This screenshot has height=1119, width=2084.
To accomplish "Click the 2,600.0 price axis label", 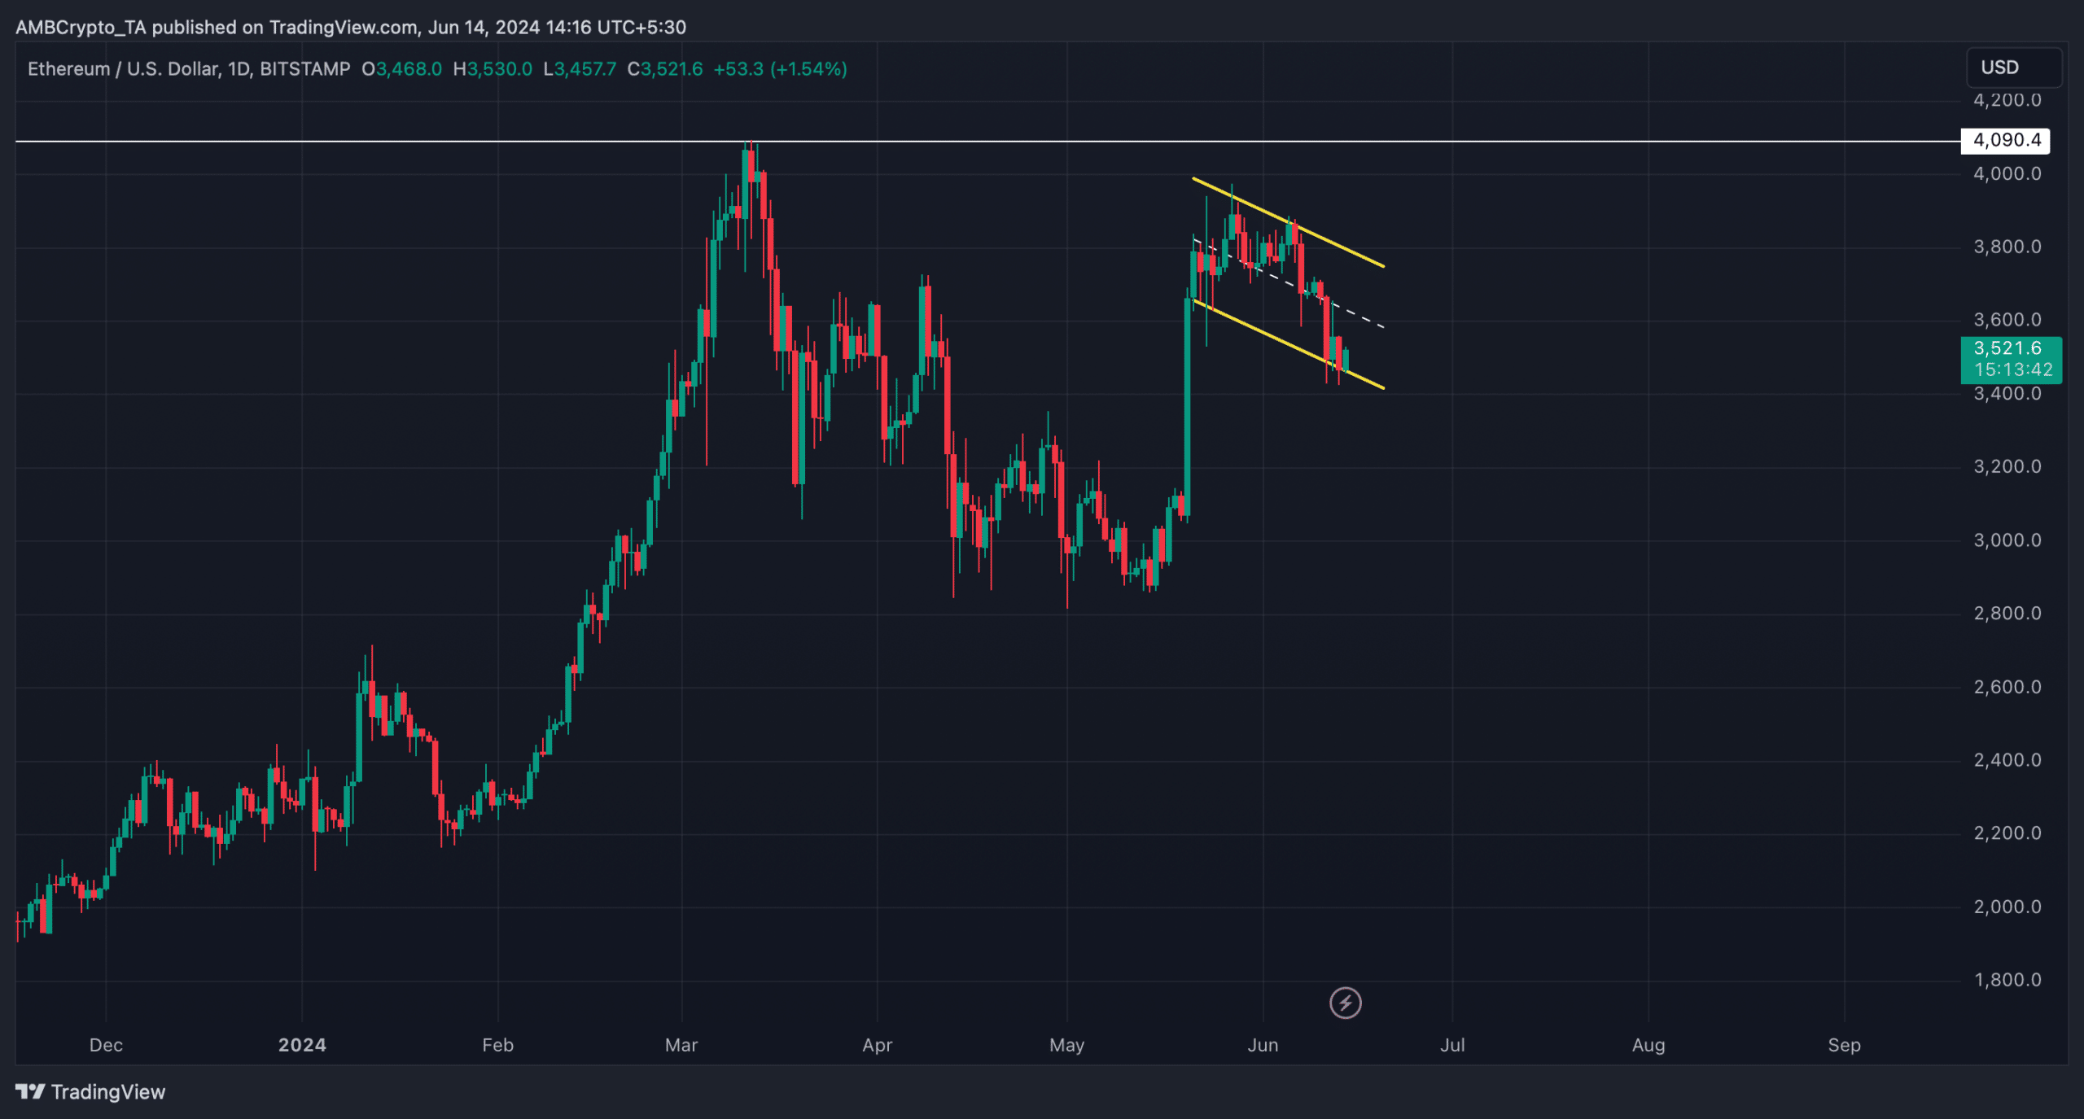I will pyautogui.click(x=2007, y=687).
